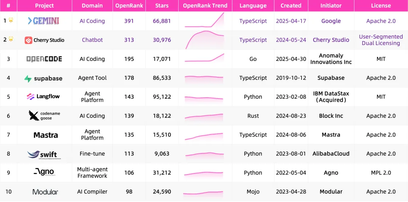Click the License column header
The image size is (408, 202).
381,6
